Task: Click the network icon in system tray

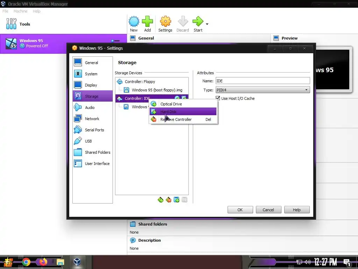Action: pyautogui.click(x=299, y=262)
